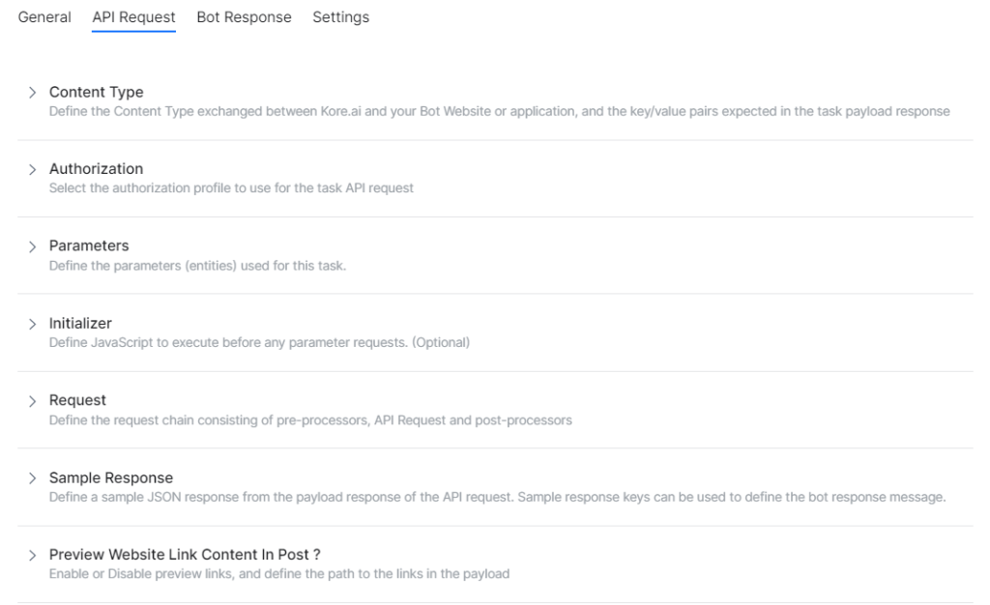Screen dimensions: 990x605
Task: Click the Authorization heading
Action: [x=96, y=168]
